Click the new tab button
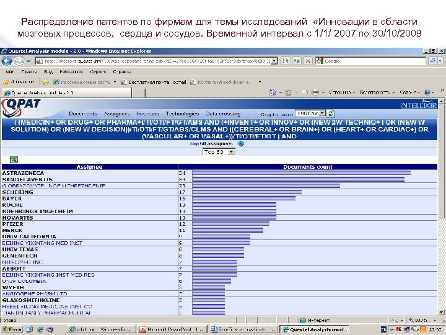Image resolution: width=446 pixels, height=335 pixels. pyautogui.click(x=139, y=93)
